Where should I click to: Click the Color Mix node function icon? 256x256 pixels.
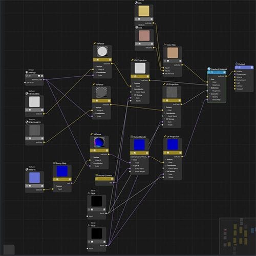(x=165, y=45)
